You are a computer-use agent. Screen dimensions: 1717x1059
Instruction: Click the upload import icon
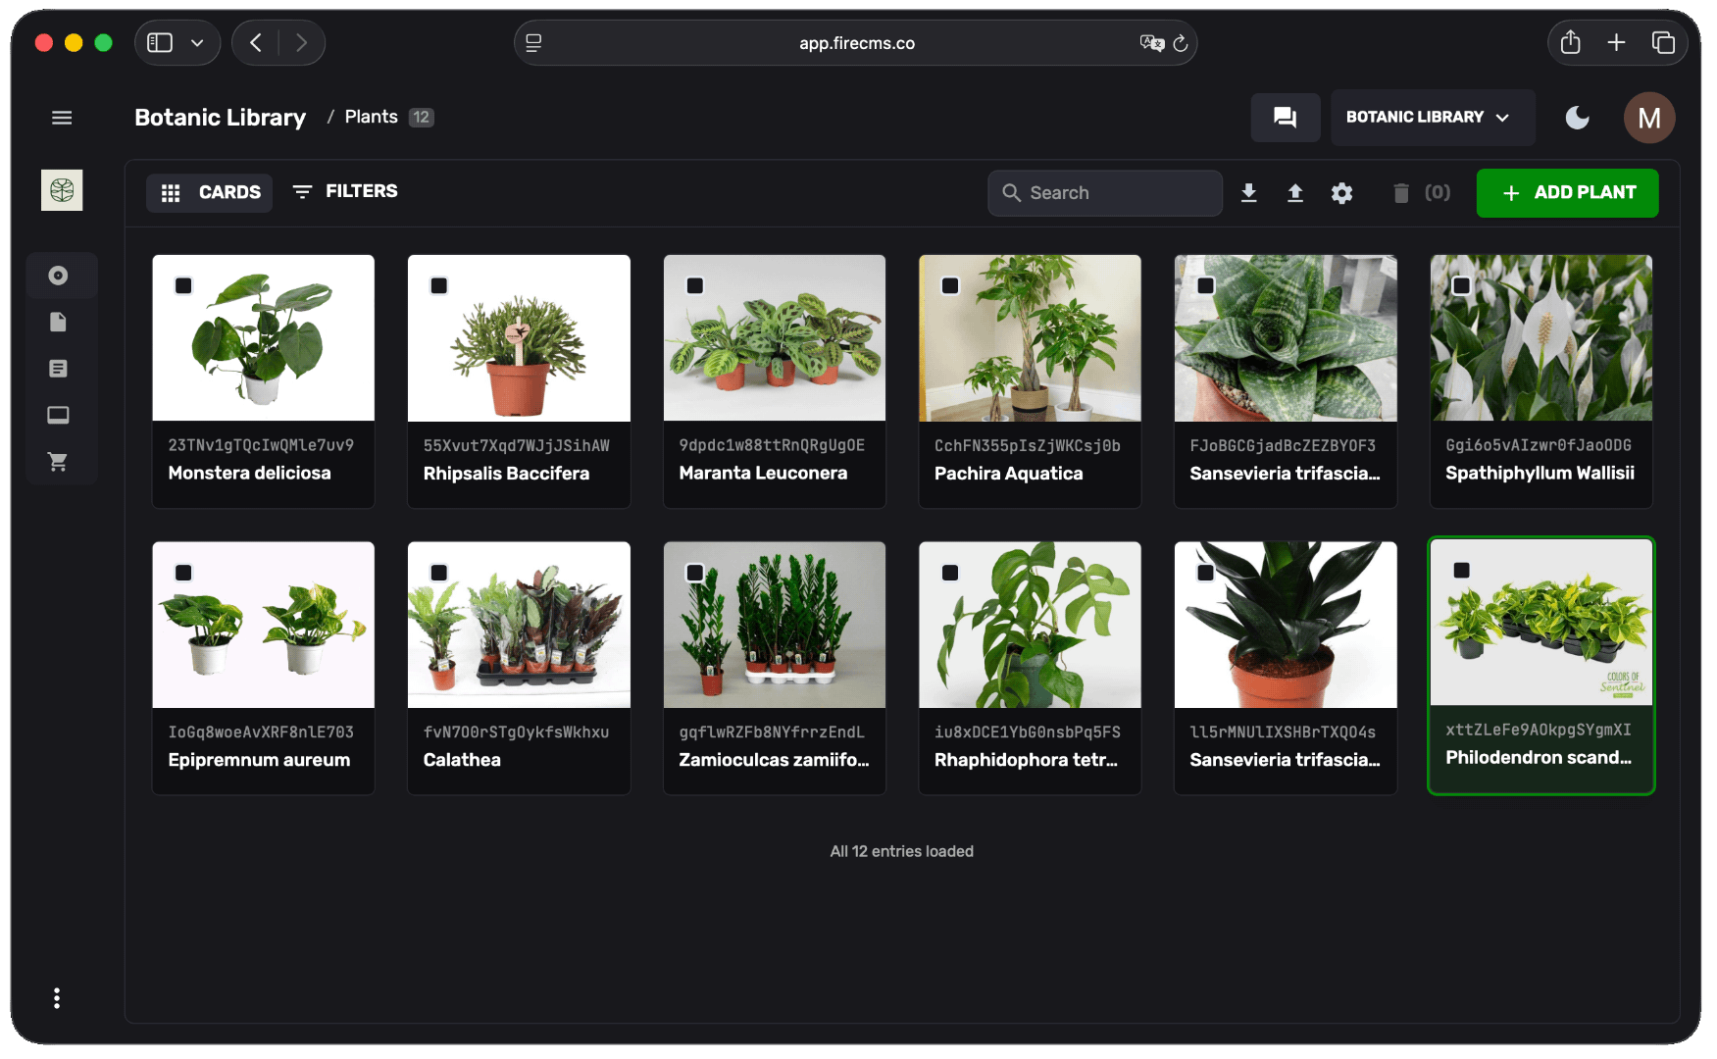1294,193
